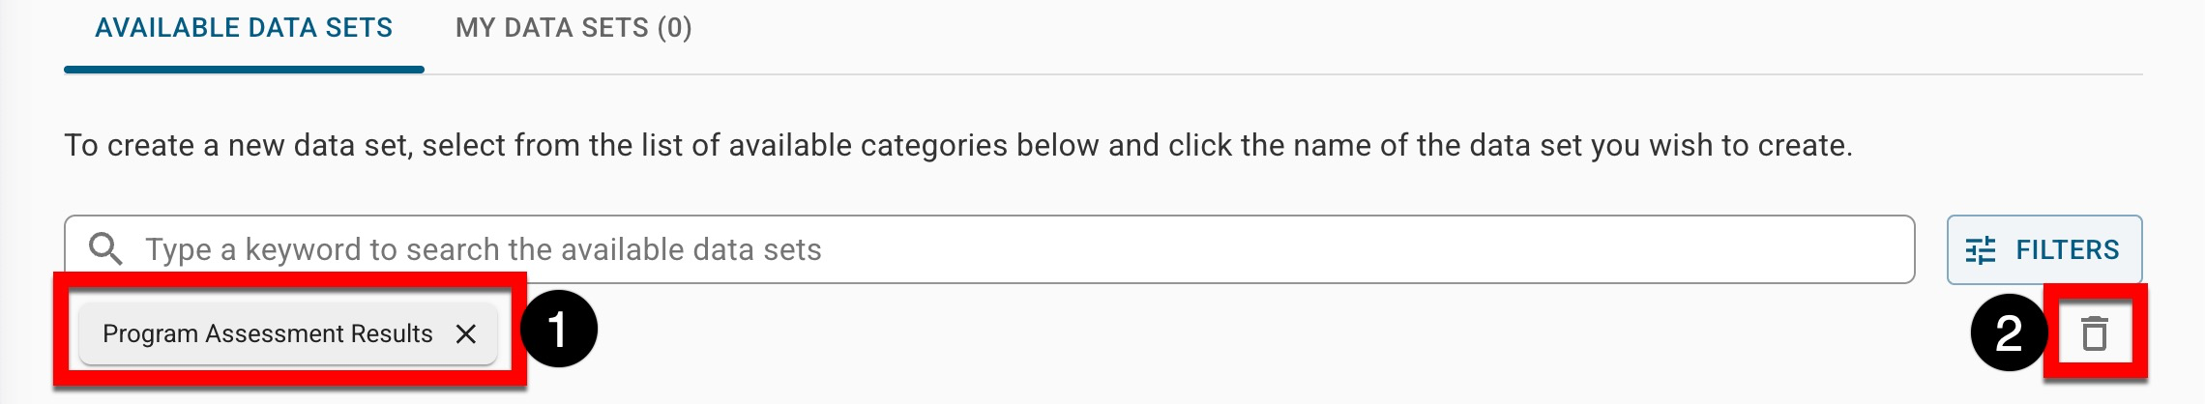Click the blue underline below Available Data Sets
This screenshot has width=2205, height=404.
pyautogui.click(x=244, y=69)
